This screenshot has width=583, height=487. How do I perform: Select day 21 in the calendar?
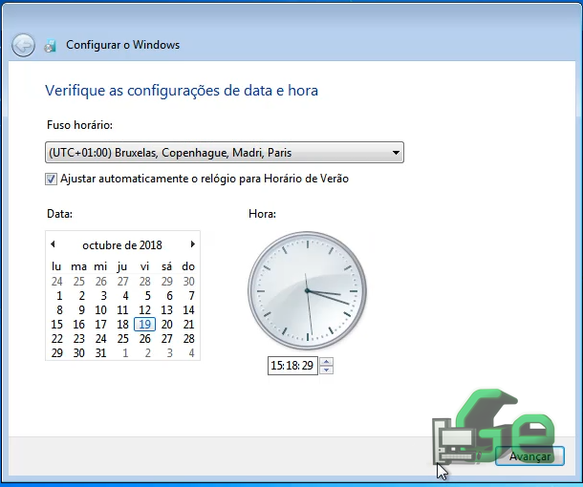pos(188,325)
